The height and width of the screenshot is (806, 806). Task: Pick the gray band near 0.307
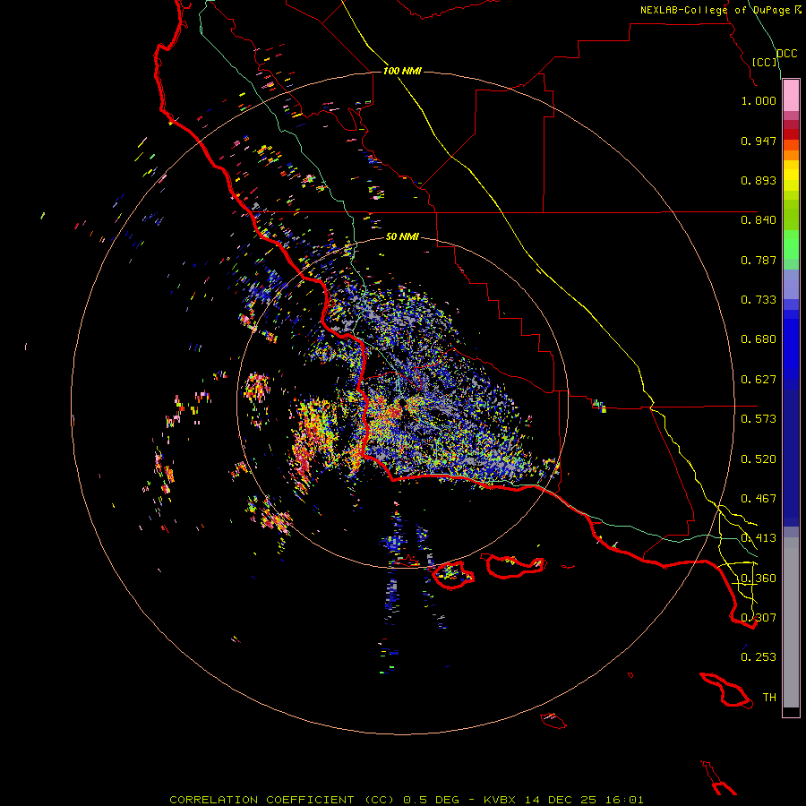point(791,622)
